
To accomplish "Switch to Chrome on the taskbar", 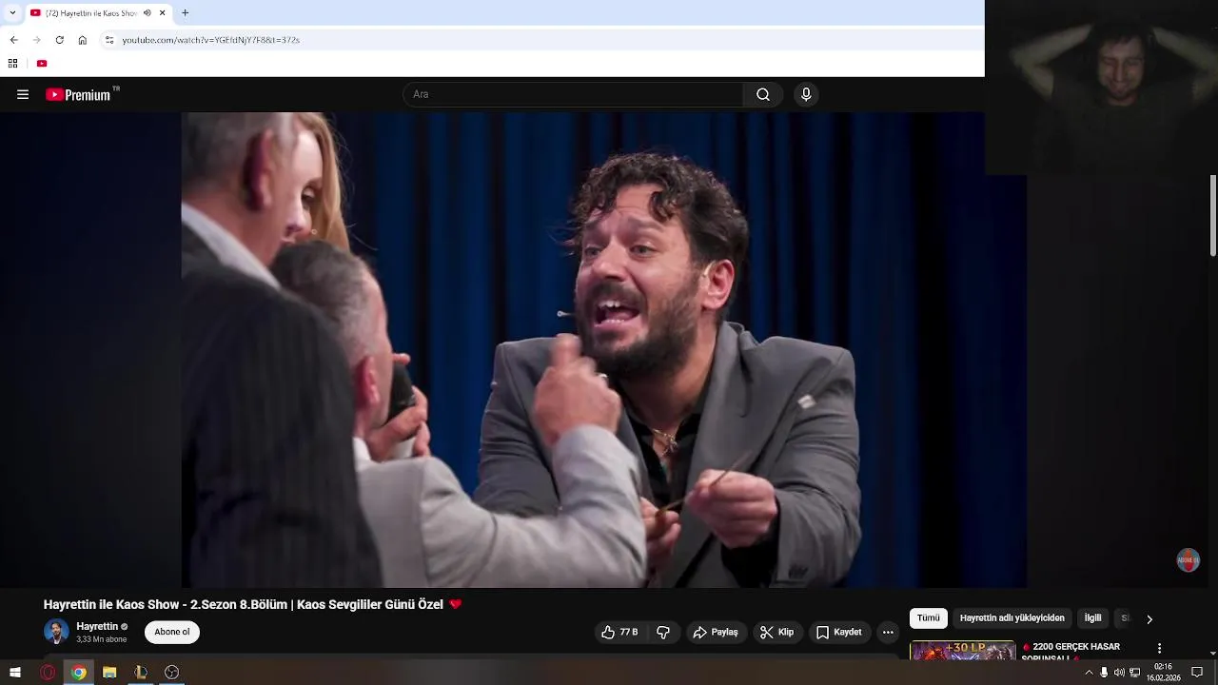I will [x=79, y=673].
